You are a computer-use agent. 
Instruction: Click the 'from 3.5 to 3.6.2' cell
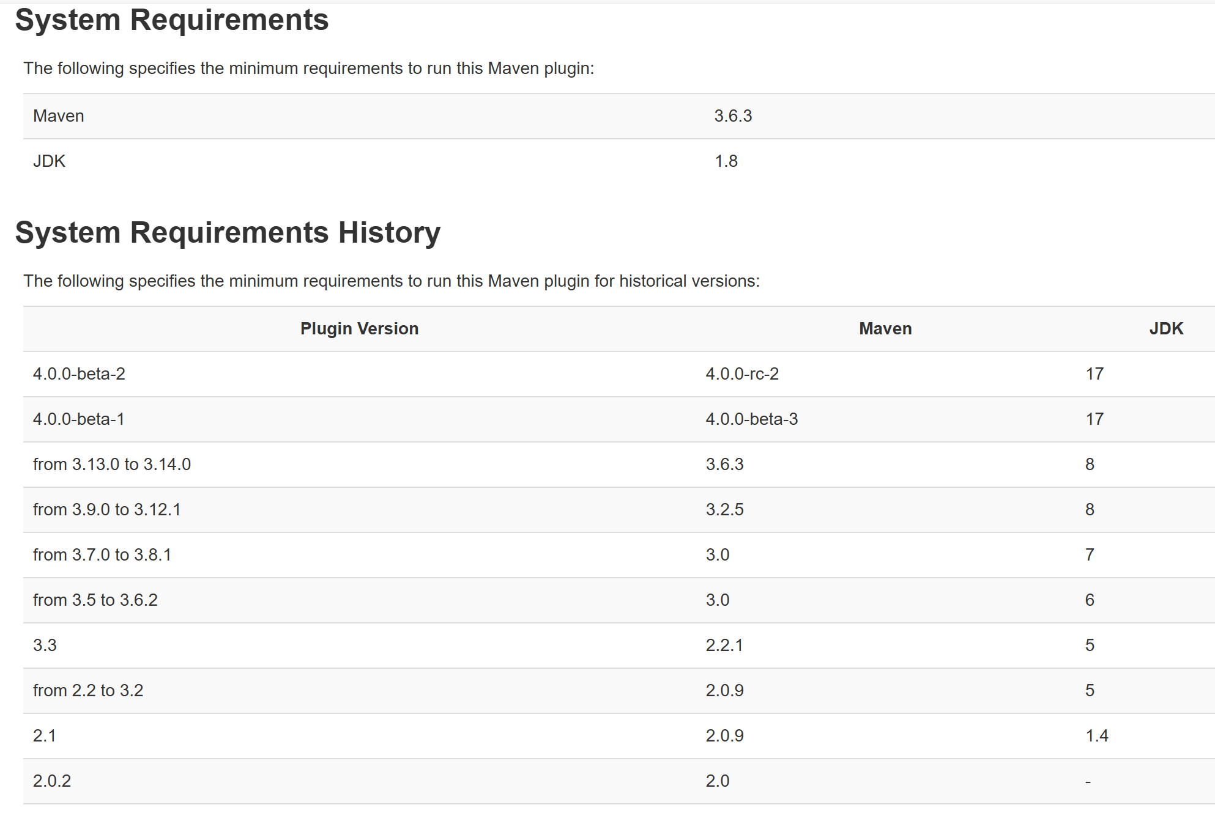pos(95,600)
